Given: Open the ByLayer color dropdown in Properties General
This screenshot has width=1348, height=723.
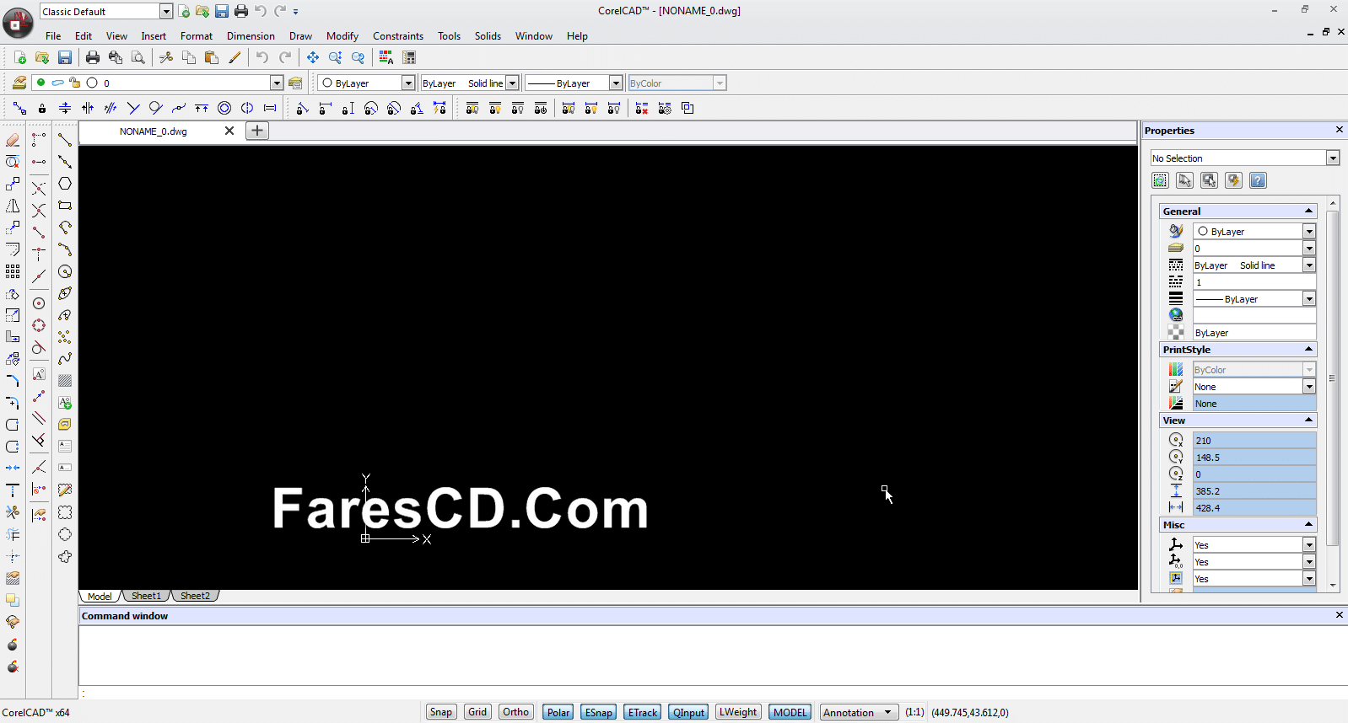Looking at the screenshot, I should (x=1309, y=231).
